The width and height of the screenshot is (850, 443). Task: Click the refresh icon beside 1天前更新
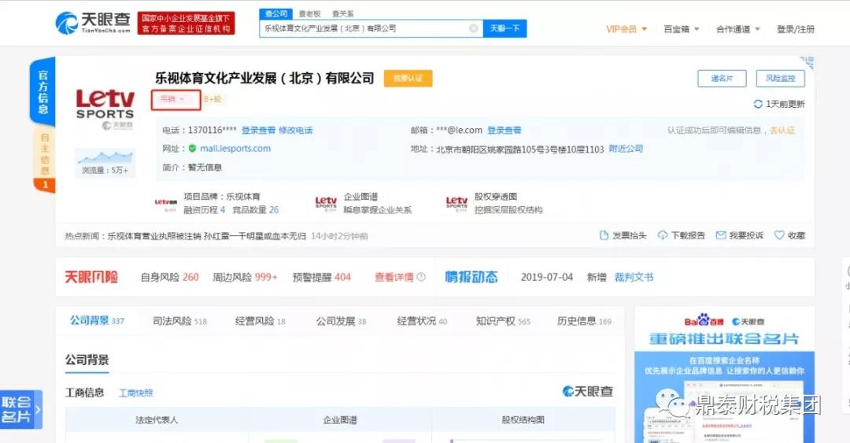pyautogui.click(x=758, y=104)
